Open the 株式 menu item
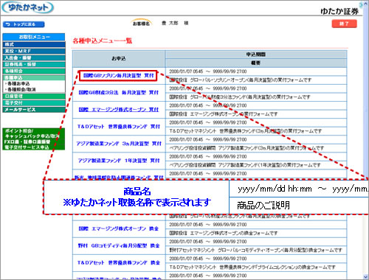369x280 pixels. (34, 44)
